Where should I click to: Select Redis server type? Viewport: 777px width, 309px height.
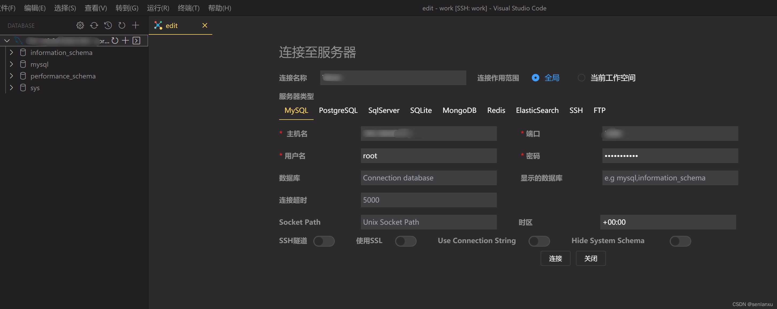[496, 110]
